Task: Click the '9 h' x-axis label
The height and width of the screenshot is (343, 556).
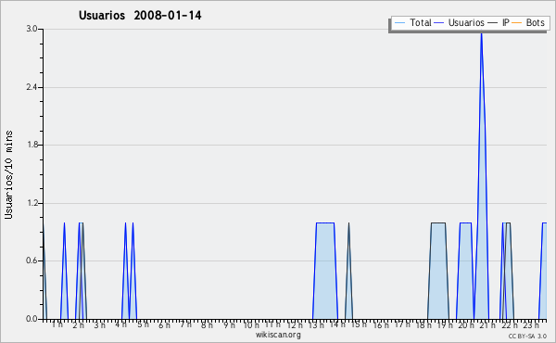Action: (x=229, y=324)
